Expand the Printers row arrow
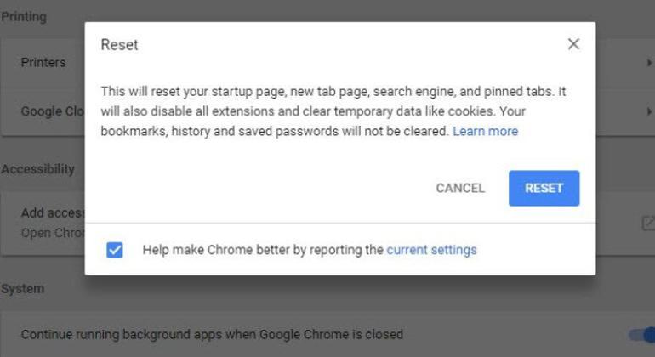 click(647, 63)
